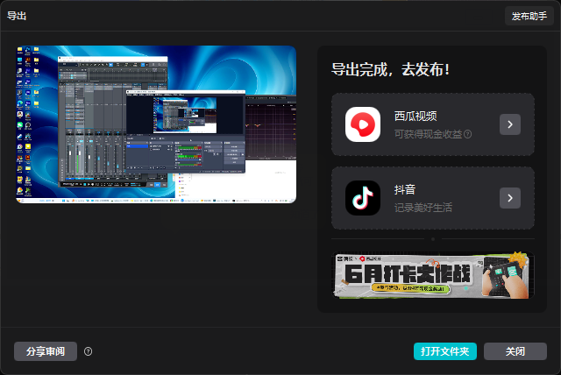This screenshot has height=375, width=561.
Task: Open the 西瓜视频 publish arrow
Action: (510, 124)
